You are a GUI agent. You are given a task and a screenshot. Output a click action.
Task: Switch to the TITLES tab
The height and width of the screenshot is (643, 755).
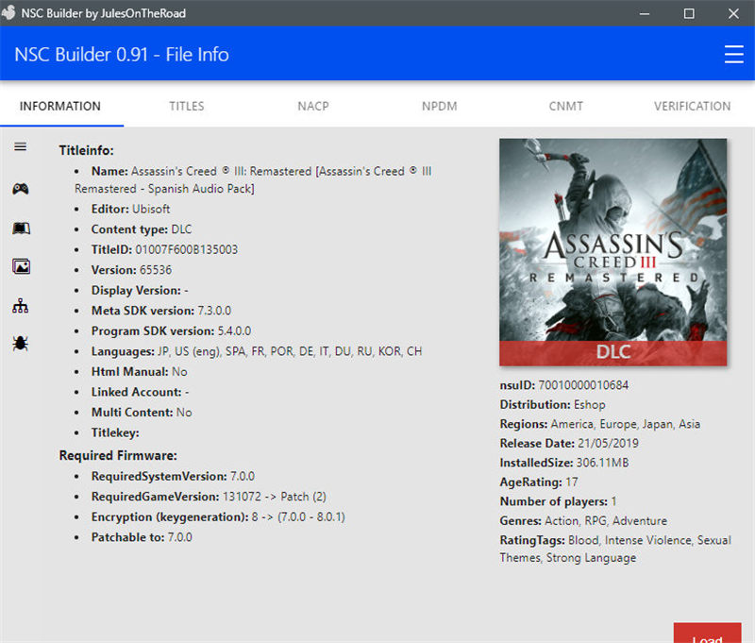click(186, 106)
